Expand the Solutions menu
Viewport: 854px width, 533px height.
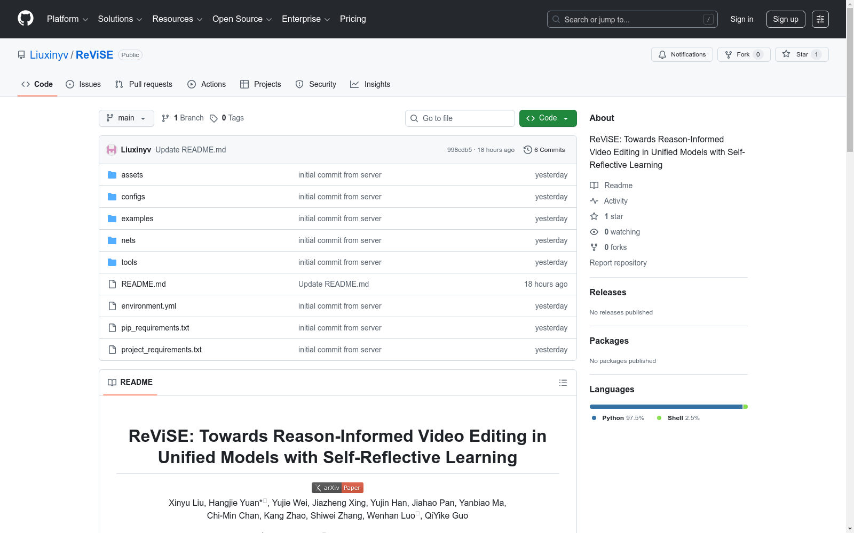coord(120,19)
